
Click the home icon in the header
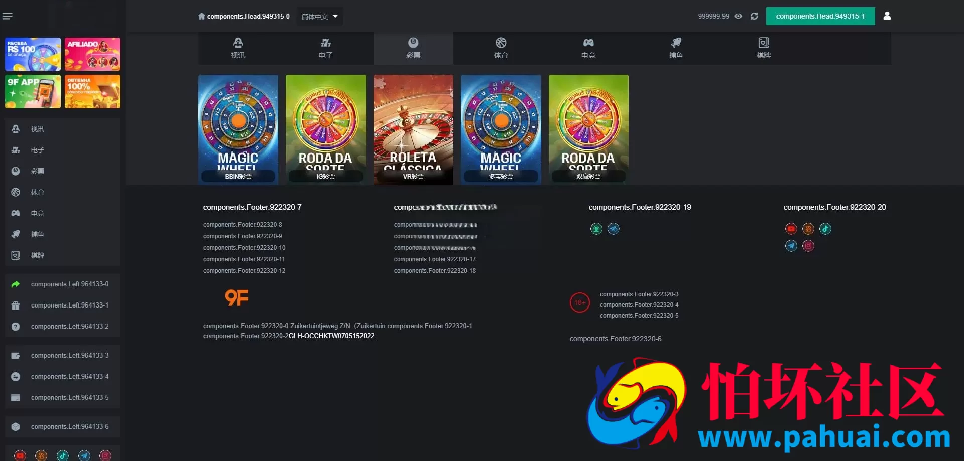tap(202, 16)
